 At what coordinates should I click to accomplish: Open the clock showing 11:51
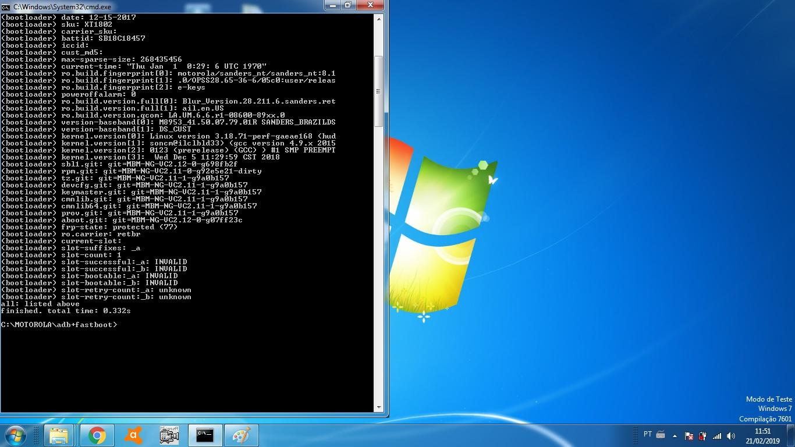[762, 431]
